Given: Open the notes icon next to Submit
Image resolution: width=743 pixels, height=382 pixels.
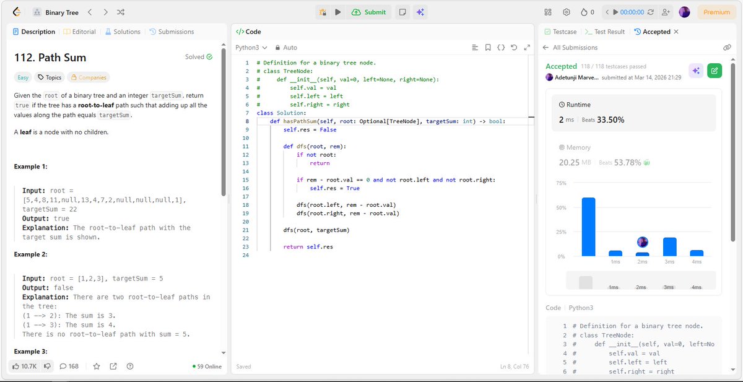Looking at the screenshot, I should 402,12.
